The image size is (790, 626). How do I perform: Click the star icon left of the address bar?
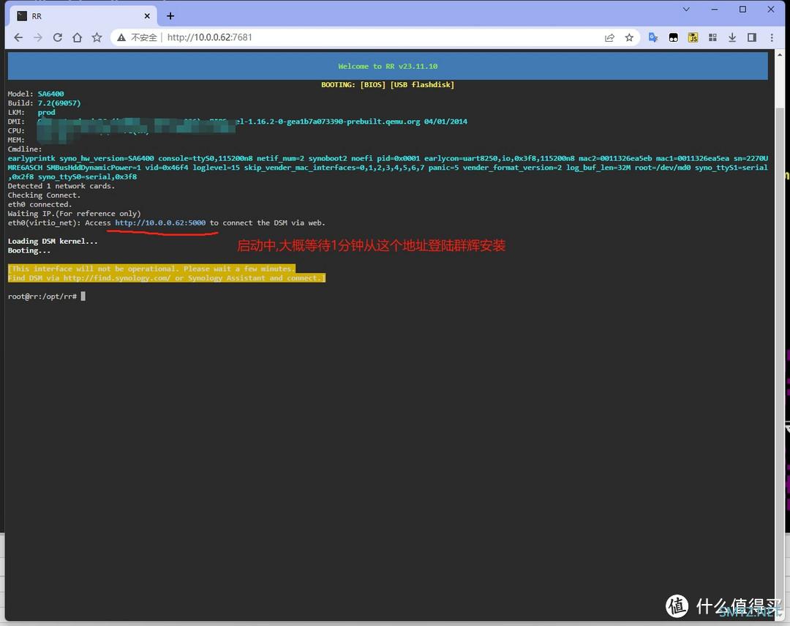[97, 37]
